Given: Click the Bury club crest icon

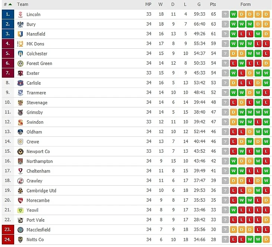Looking at the screenshot, I should [20, 25].
